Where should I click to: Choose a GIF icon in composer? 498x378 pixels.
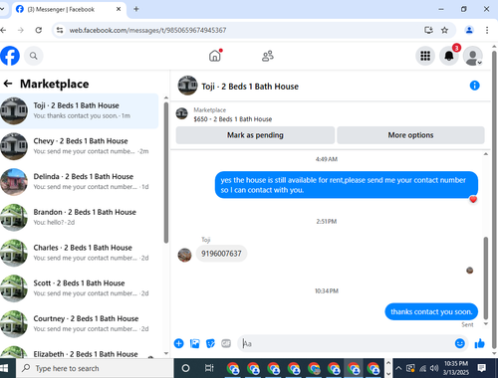[226, 343]
